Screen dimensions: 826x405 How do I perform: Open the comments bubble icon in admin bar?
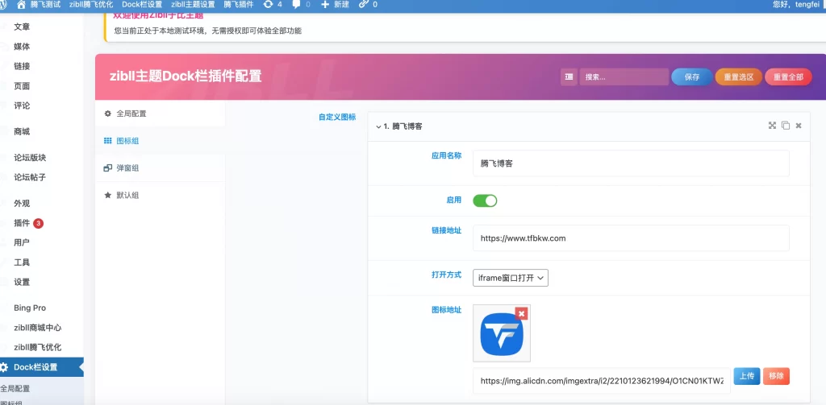(x=297, y=4)
